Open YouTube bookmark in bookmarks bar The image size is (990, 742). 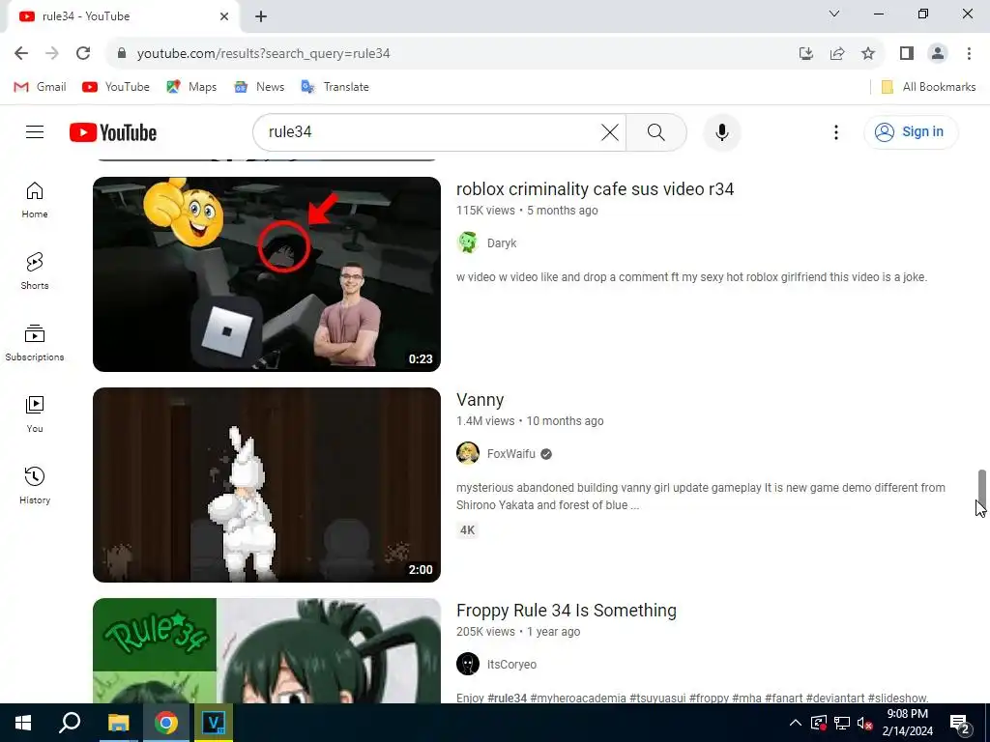[116, 86]
